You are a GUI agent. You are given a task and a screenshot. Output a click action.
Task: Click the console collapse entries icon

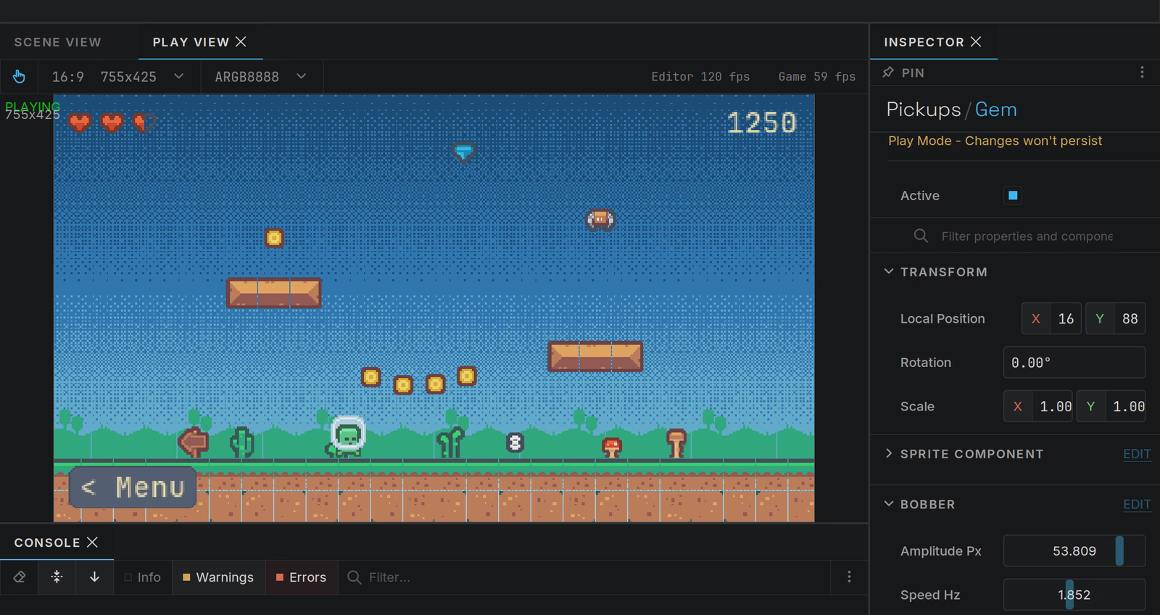point(57,577)
